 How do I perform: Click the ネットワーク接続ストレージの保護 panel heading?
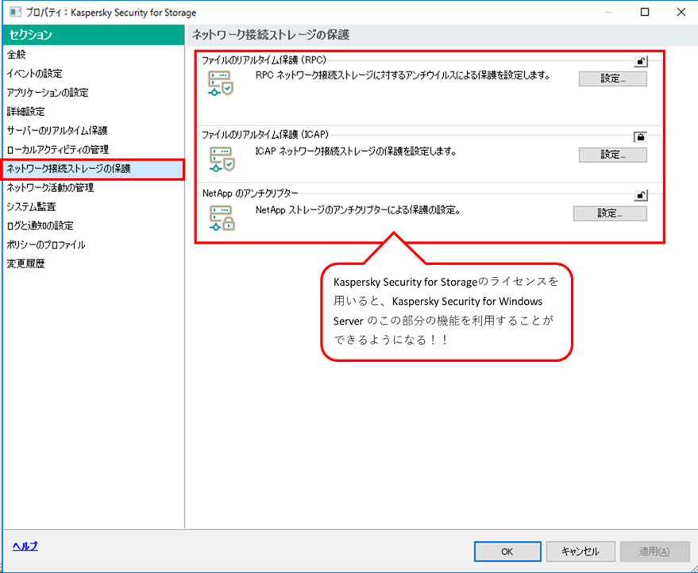point(271,35)
